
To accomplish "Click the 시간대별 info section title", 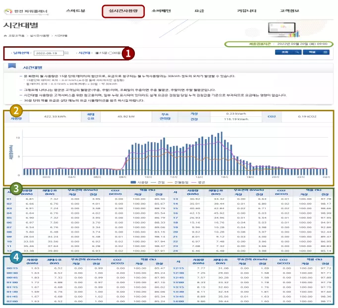I will pos(33,68).
